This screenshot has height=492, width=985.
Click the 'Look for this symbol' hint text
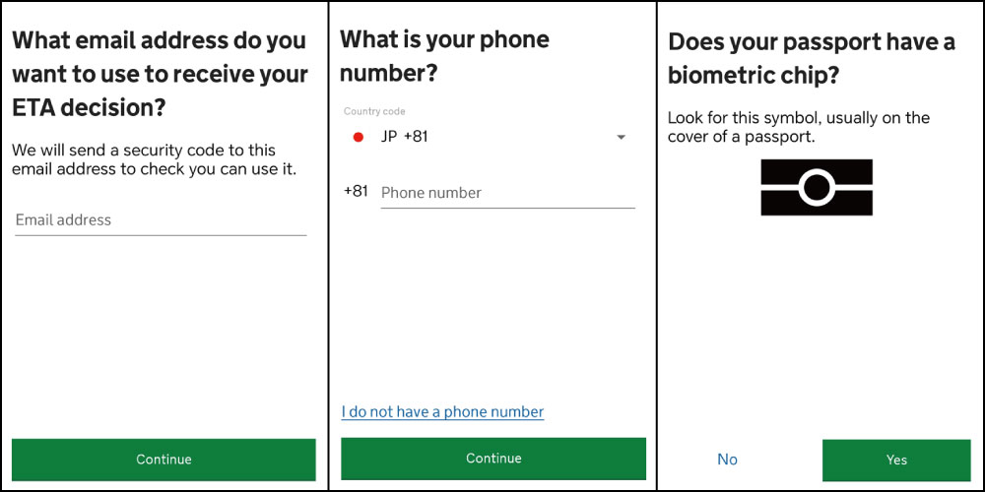[x=798, y=127]
